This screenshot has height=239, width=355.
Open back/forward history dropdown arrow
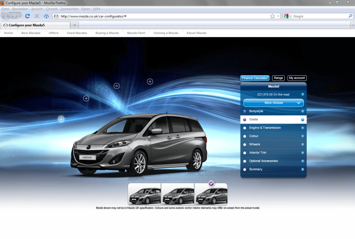point(20,16)
